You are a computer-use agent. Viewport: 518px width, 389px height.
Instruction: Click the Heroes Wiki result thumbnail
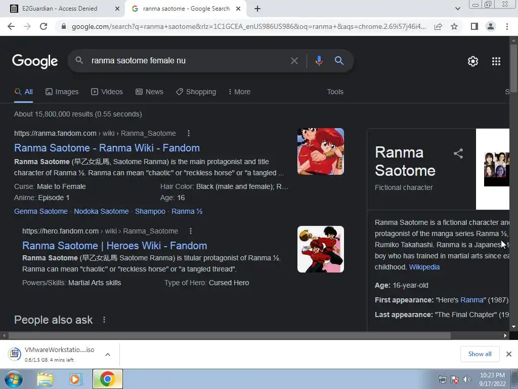coord(320,249)
